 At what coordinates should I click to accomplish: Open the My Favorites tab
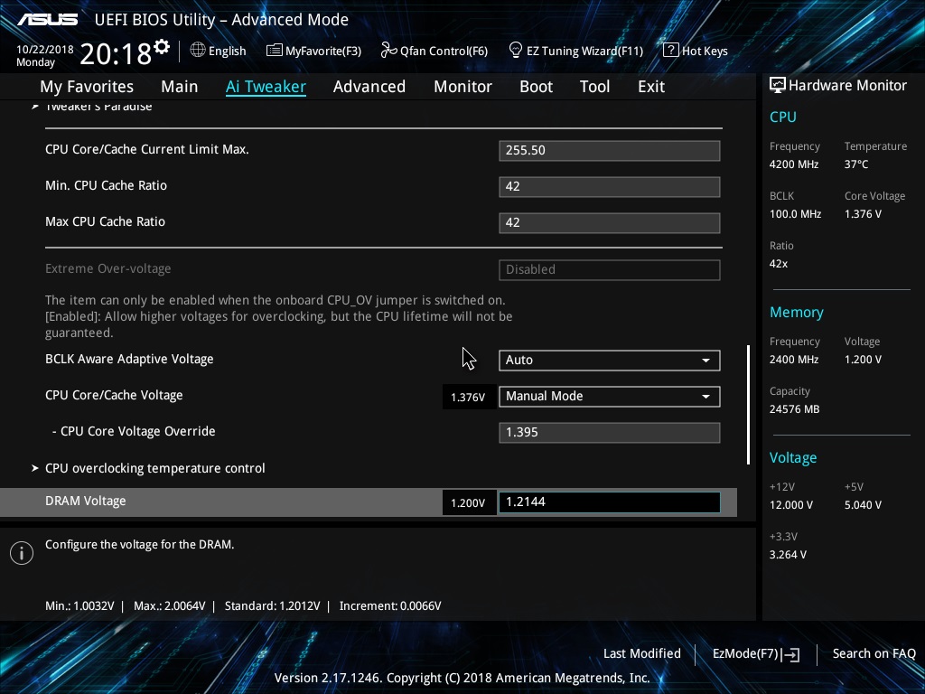pos(87,86)
